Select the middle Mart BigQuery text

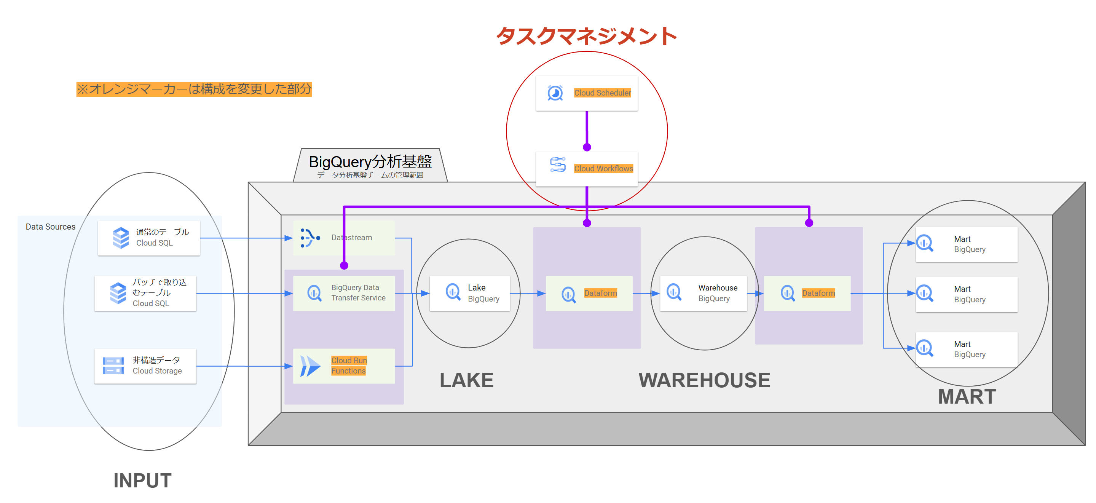pyautogui.click(x=969, y=294)
